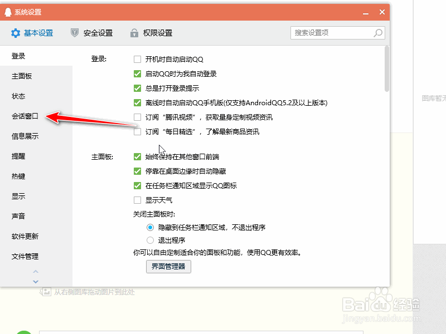Screen dimensions: 446x334
Task: Minimize the 系统设置 window
Action: 366,13
